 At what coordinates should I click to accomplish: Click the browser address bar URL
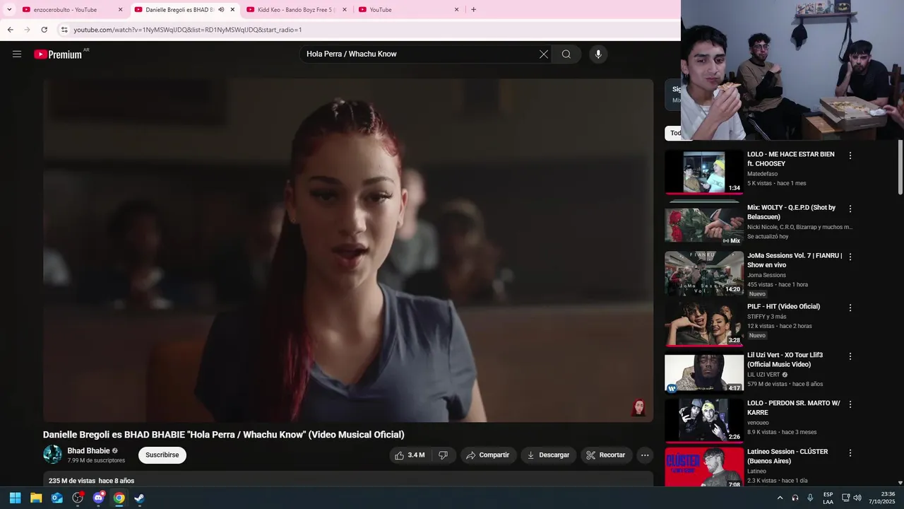pyautogui.click(x=188, y=30)
